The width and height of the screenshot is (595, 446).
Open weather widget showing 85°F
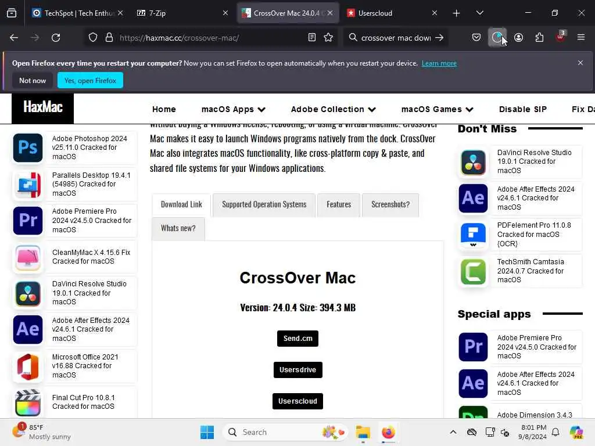[x=42, y=432]
